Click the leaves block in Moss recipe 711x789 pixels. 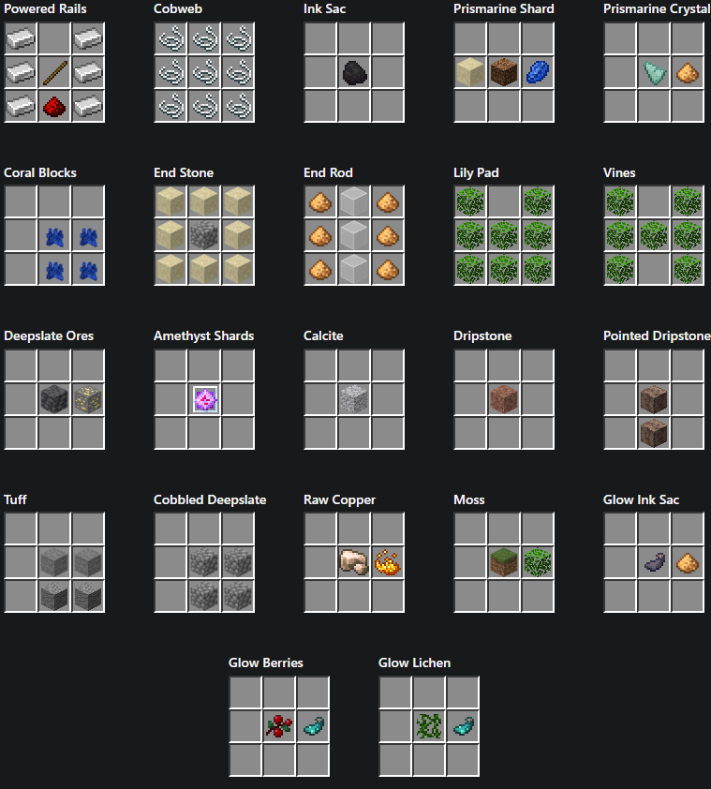click(538, 562)
